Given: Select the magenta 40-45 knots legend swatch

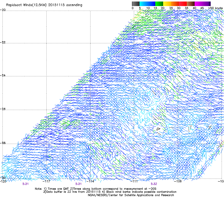Looking at the screenshot, I should 199,4.
